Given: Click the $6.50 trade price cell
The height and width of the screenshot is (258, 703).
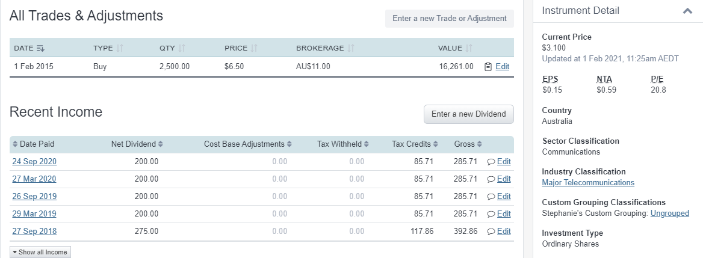Looking at the screenshot, I should pos(234,67).
